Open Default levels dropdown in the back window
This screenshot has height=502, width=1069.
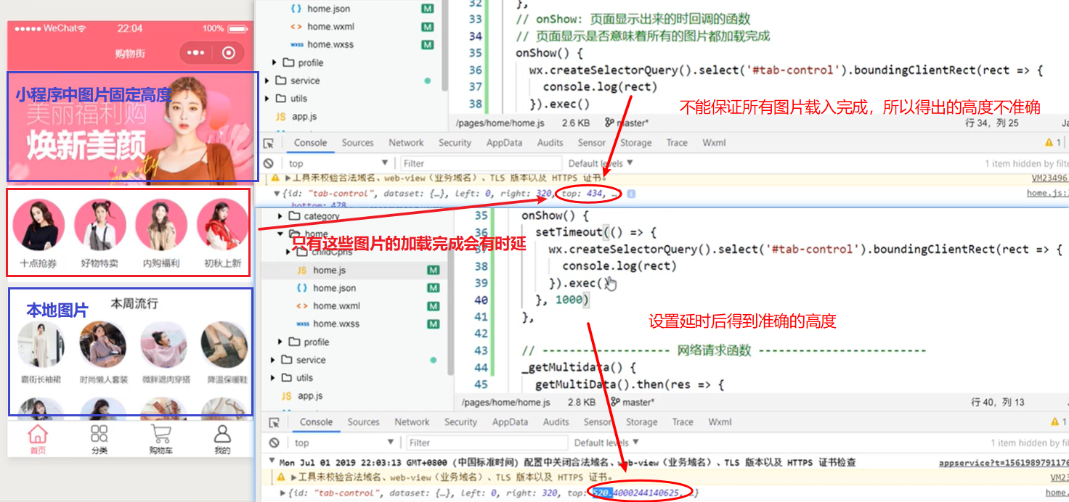pyautogui.click(x=601, y=163)
